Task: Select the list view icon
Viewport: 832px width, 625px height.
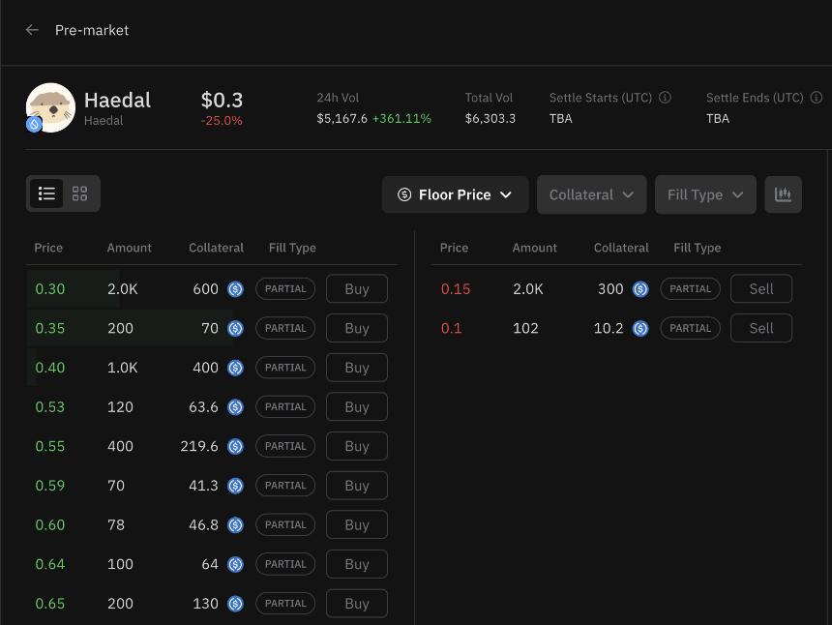Action: click(46, 193)
